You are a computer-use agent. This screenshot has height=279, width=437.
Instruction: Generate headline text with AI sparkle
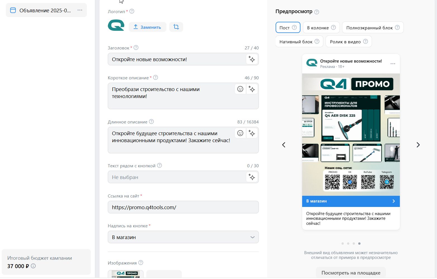[252, 59]
